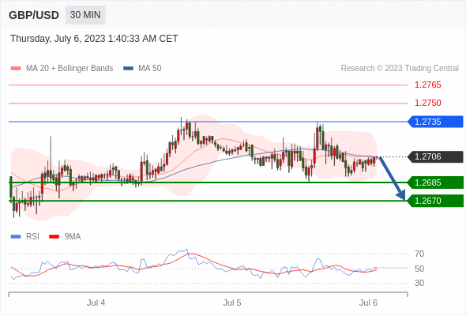Viewport: 466px width, 316px height.
Task: Click the Jul 4 date axis label
Action: click(96, 303)
